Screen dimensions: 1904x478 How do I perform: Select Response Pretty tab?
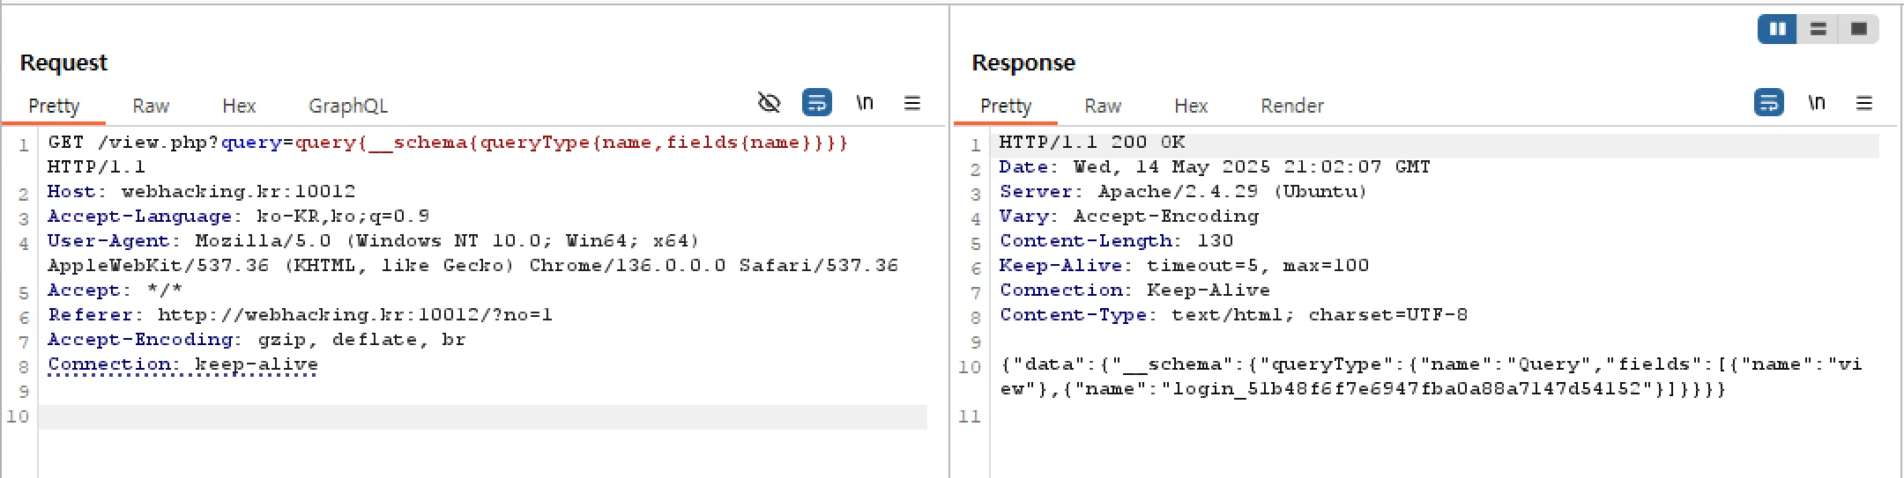click(x=1006, y=106)
